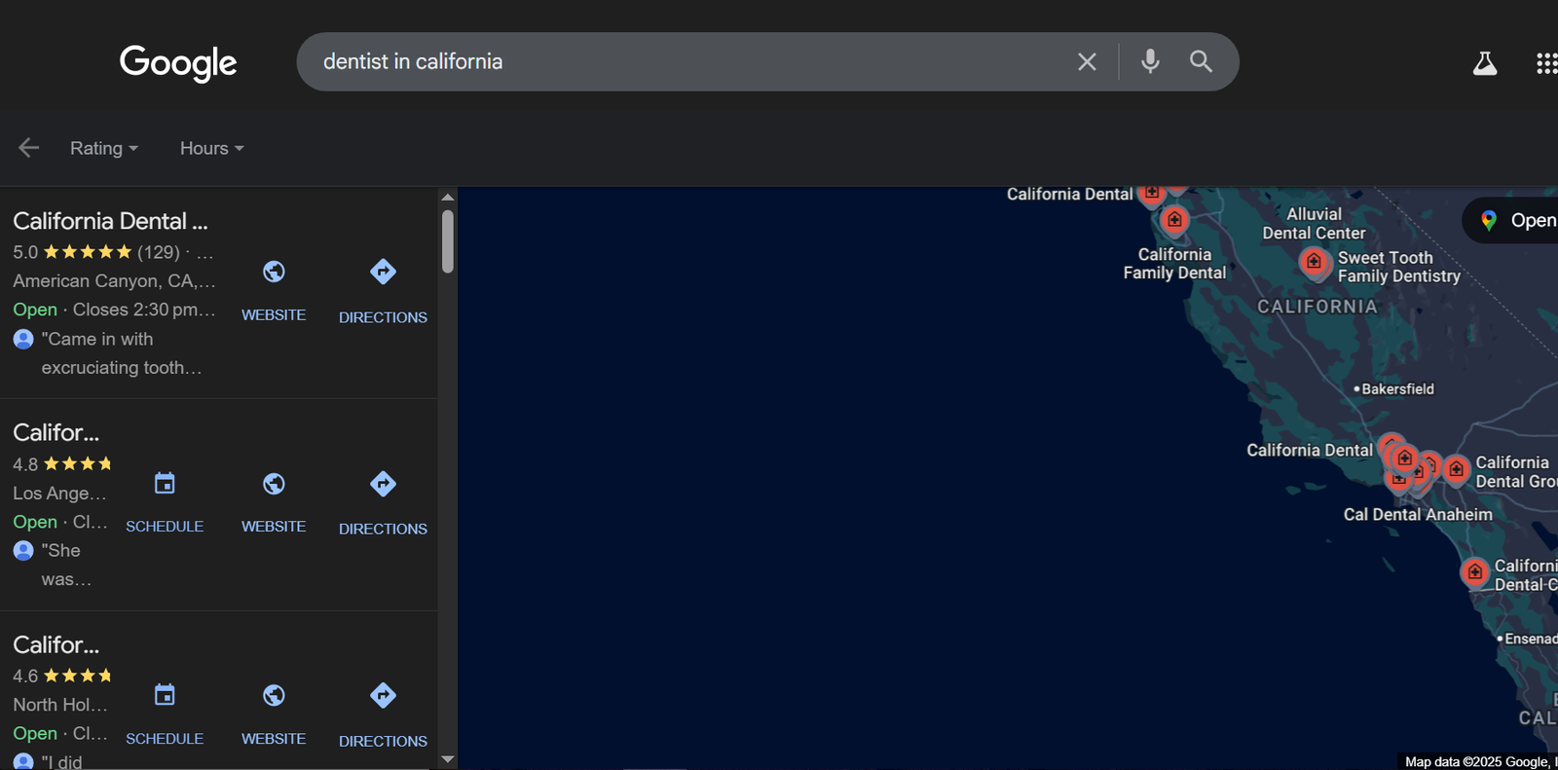Open Search Labs flask icon
This screenshot has width=1558, height=770.
pyautogui.click(x=1484, y=63)
